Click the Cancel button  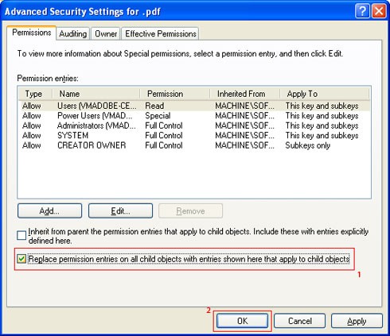tap(300, 321)
